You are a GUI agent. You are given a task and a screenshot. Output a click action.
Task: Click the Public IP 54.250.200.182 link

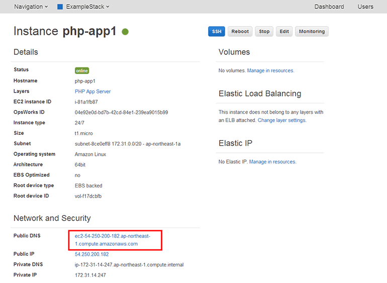91,254
